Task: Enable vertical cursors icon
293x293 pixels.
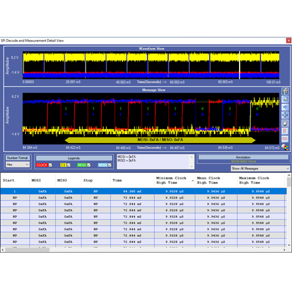Action: click(x=285, y=131)
